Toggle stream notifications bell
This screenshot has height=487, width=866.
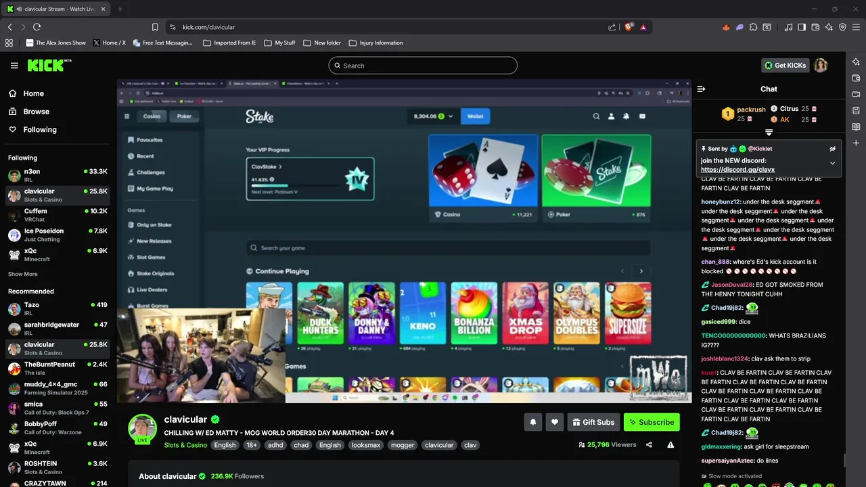tap(532, 422)
